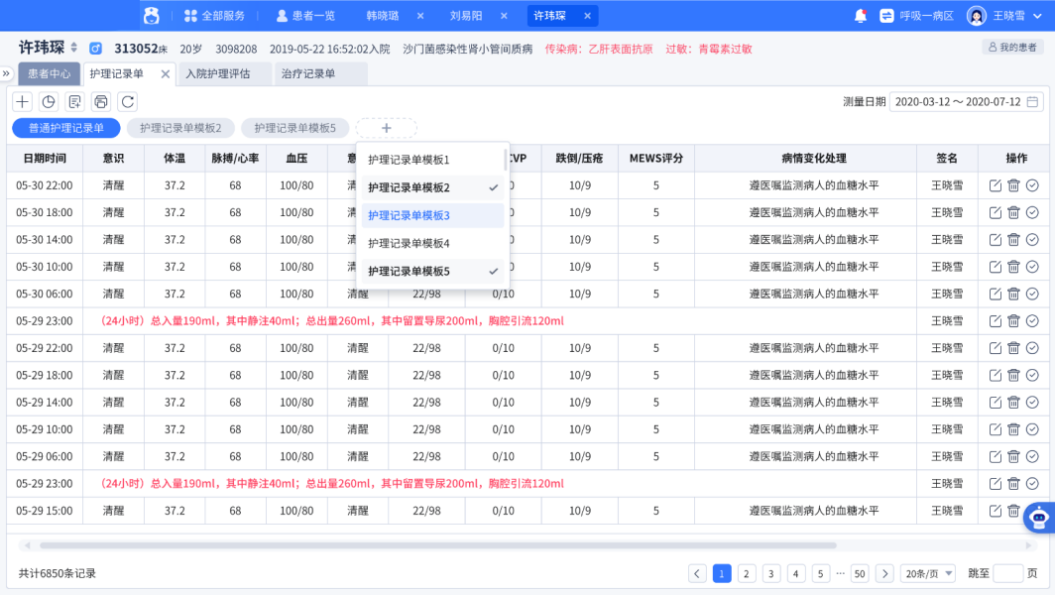Click the 跳至 page number input field
This screenshot has width=1055, height=595.
(x=1007, y=573)
